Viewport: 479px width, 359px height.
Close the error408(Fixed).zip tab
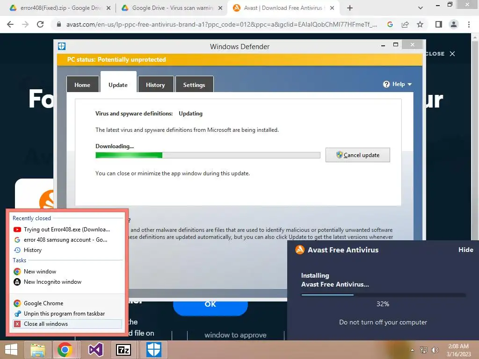click(x=109, y=8)
